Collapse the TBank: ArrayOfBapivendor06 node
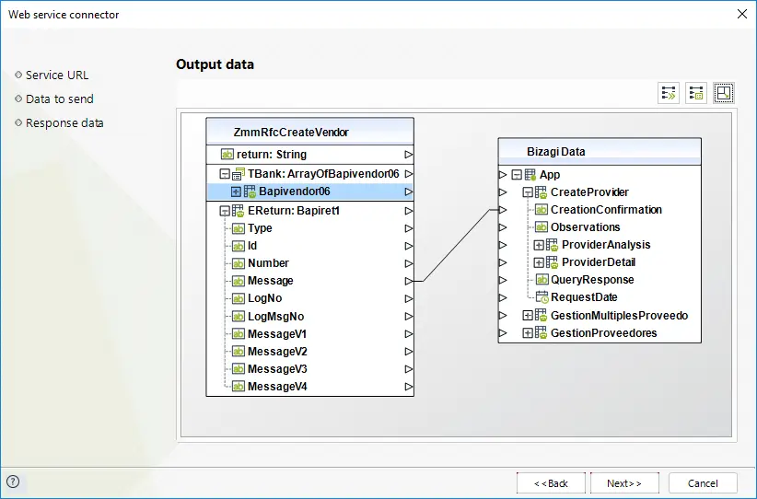 coord(225,174)
